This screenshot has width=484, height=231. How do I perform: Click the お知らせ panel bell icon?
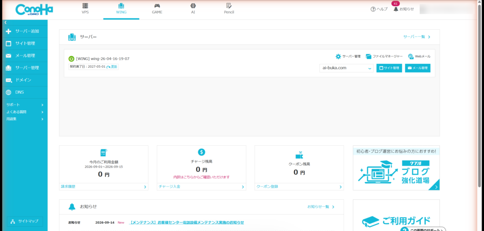point(72,207)
